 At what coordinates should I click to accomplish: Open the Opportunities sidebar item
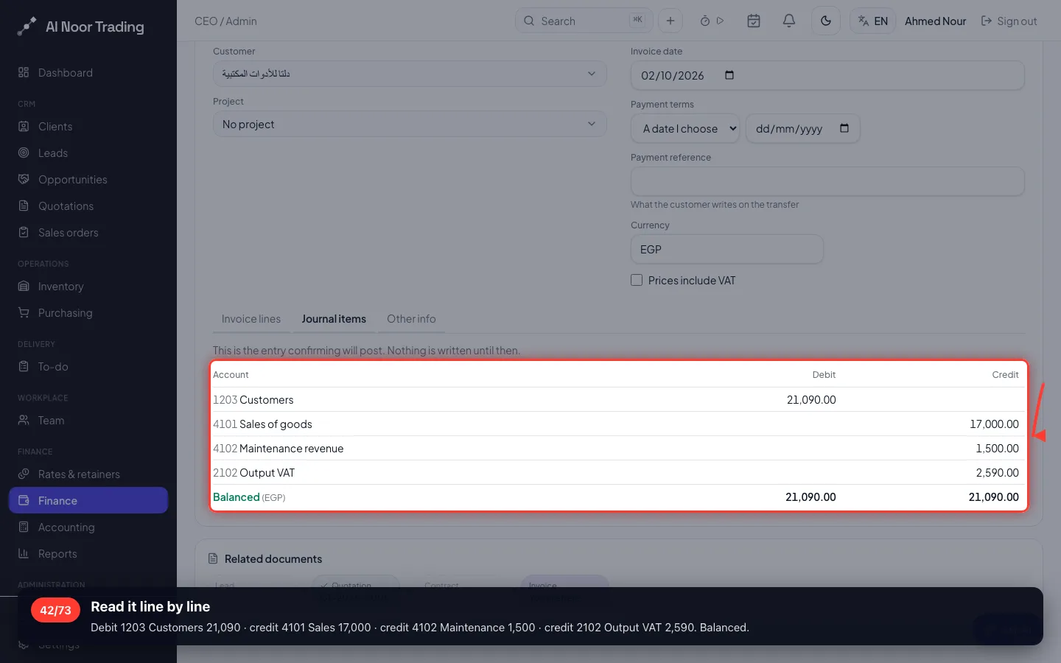pos(88,180)
